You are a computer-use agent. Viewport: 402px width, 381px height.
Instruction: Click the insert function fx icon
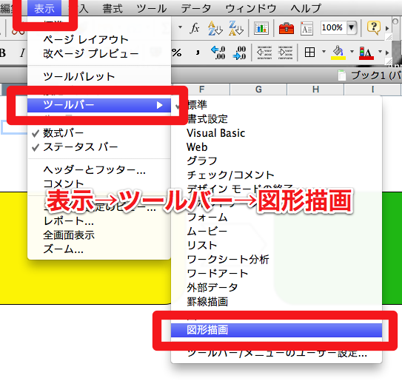[x=195, y=27]
